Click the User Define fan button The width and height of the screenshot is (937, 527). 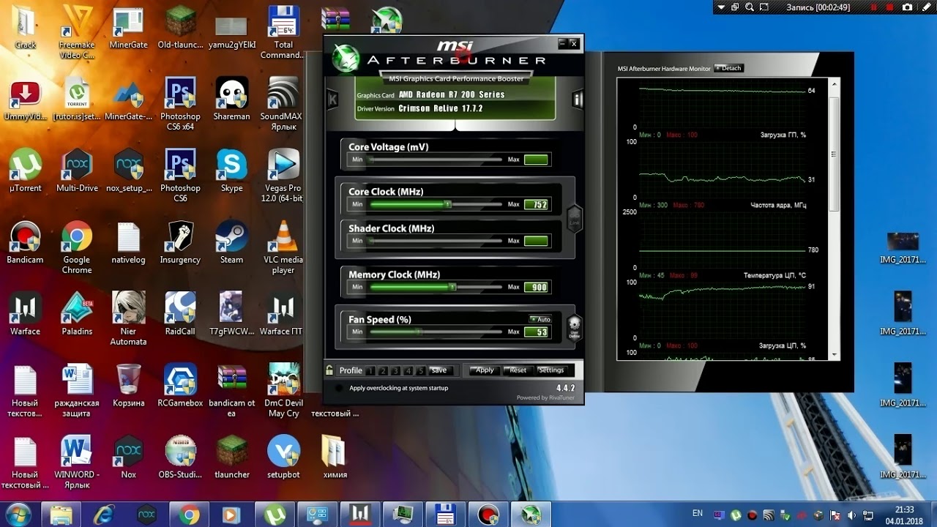(x=575, y=327)
